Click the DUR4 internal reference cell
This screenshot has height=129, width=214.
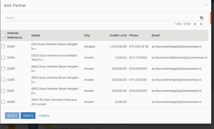coord(11,47)
